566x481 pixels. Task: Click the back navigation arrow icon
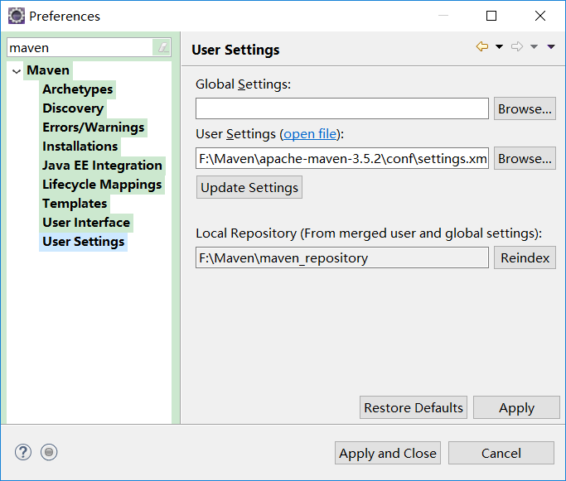tap(481, 47)
